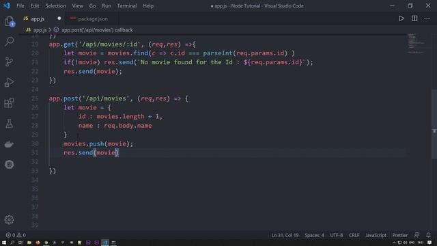Viewport: 437px width, 246px height.
Task: Open the Run menu
Action: [107, 6]
